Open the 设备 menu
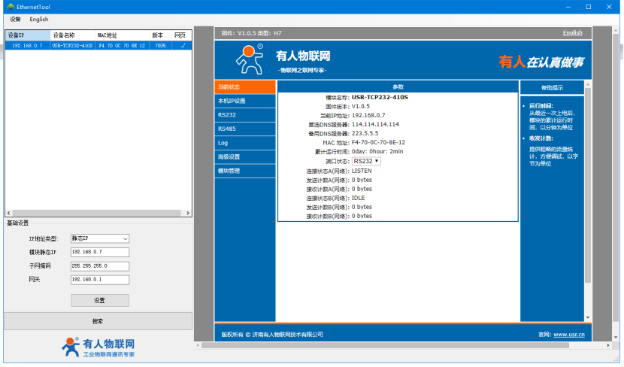The image size is (624, 367). 15,19
